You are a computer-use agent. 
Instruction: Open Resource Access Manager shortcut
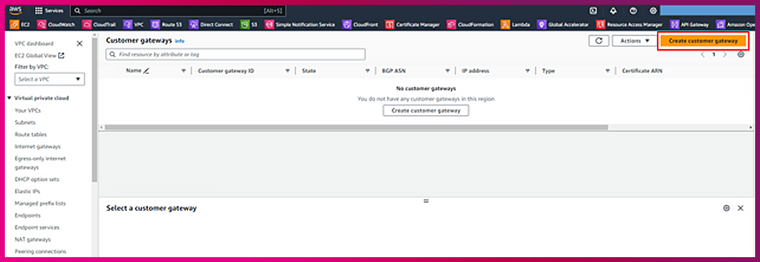[x=629, y=25]
